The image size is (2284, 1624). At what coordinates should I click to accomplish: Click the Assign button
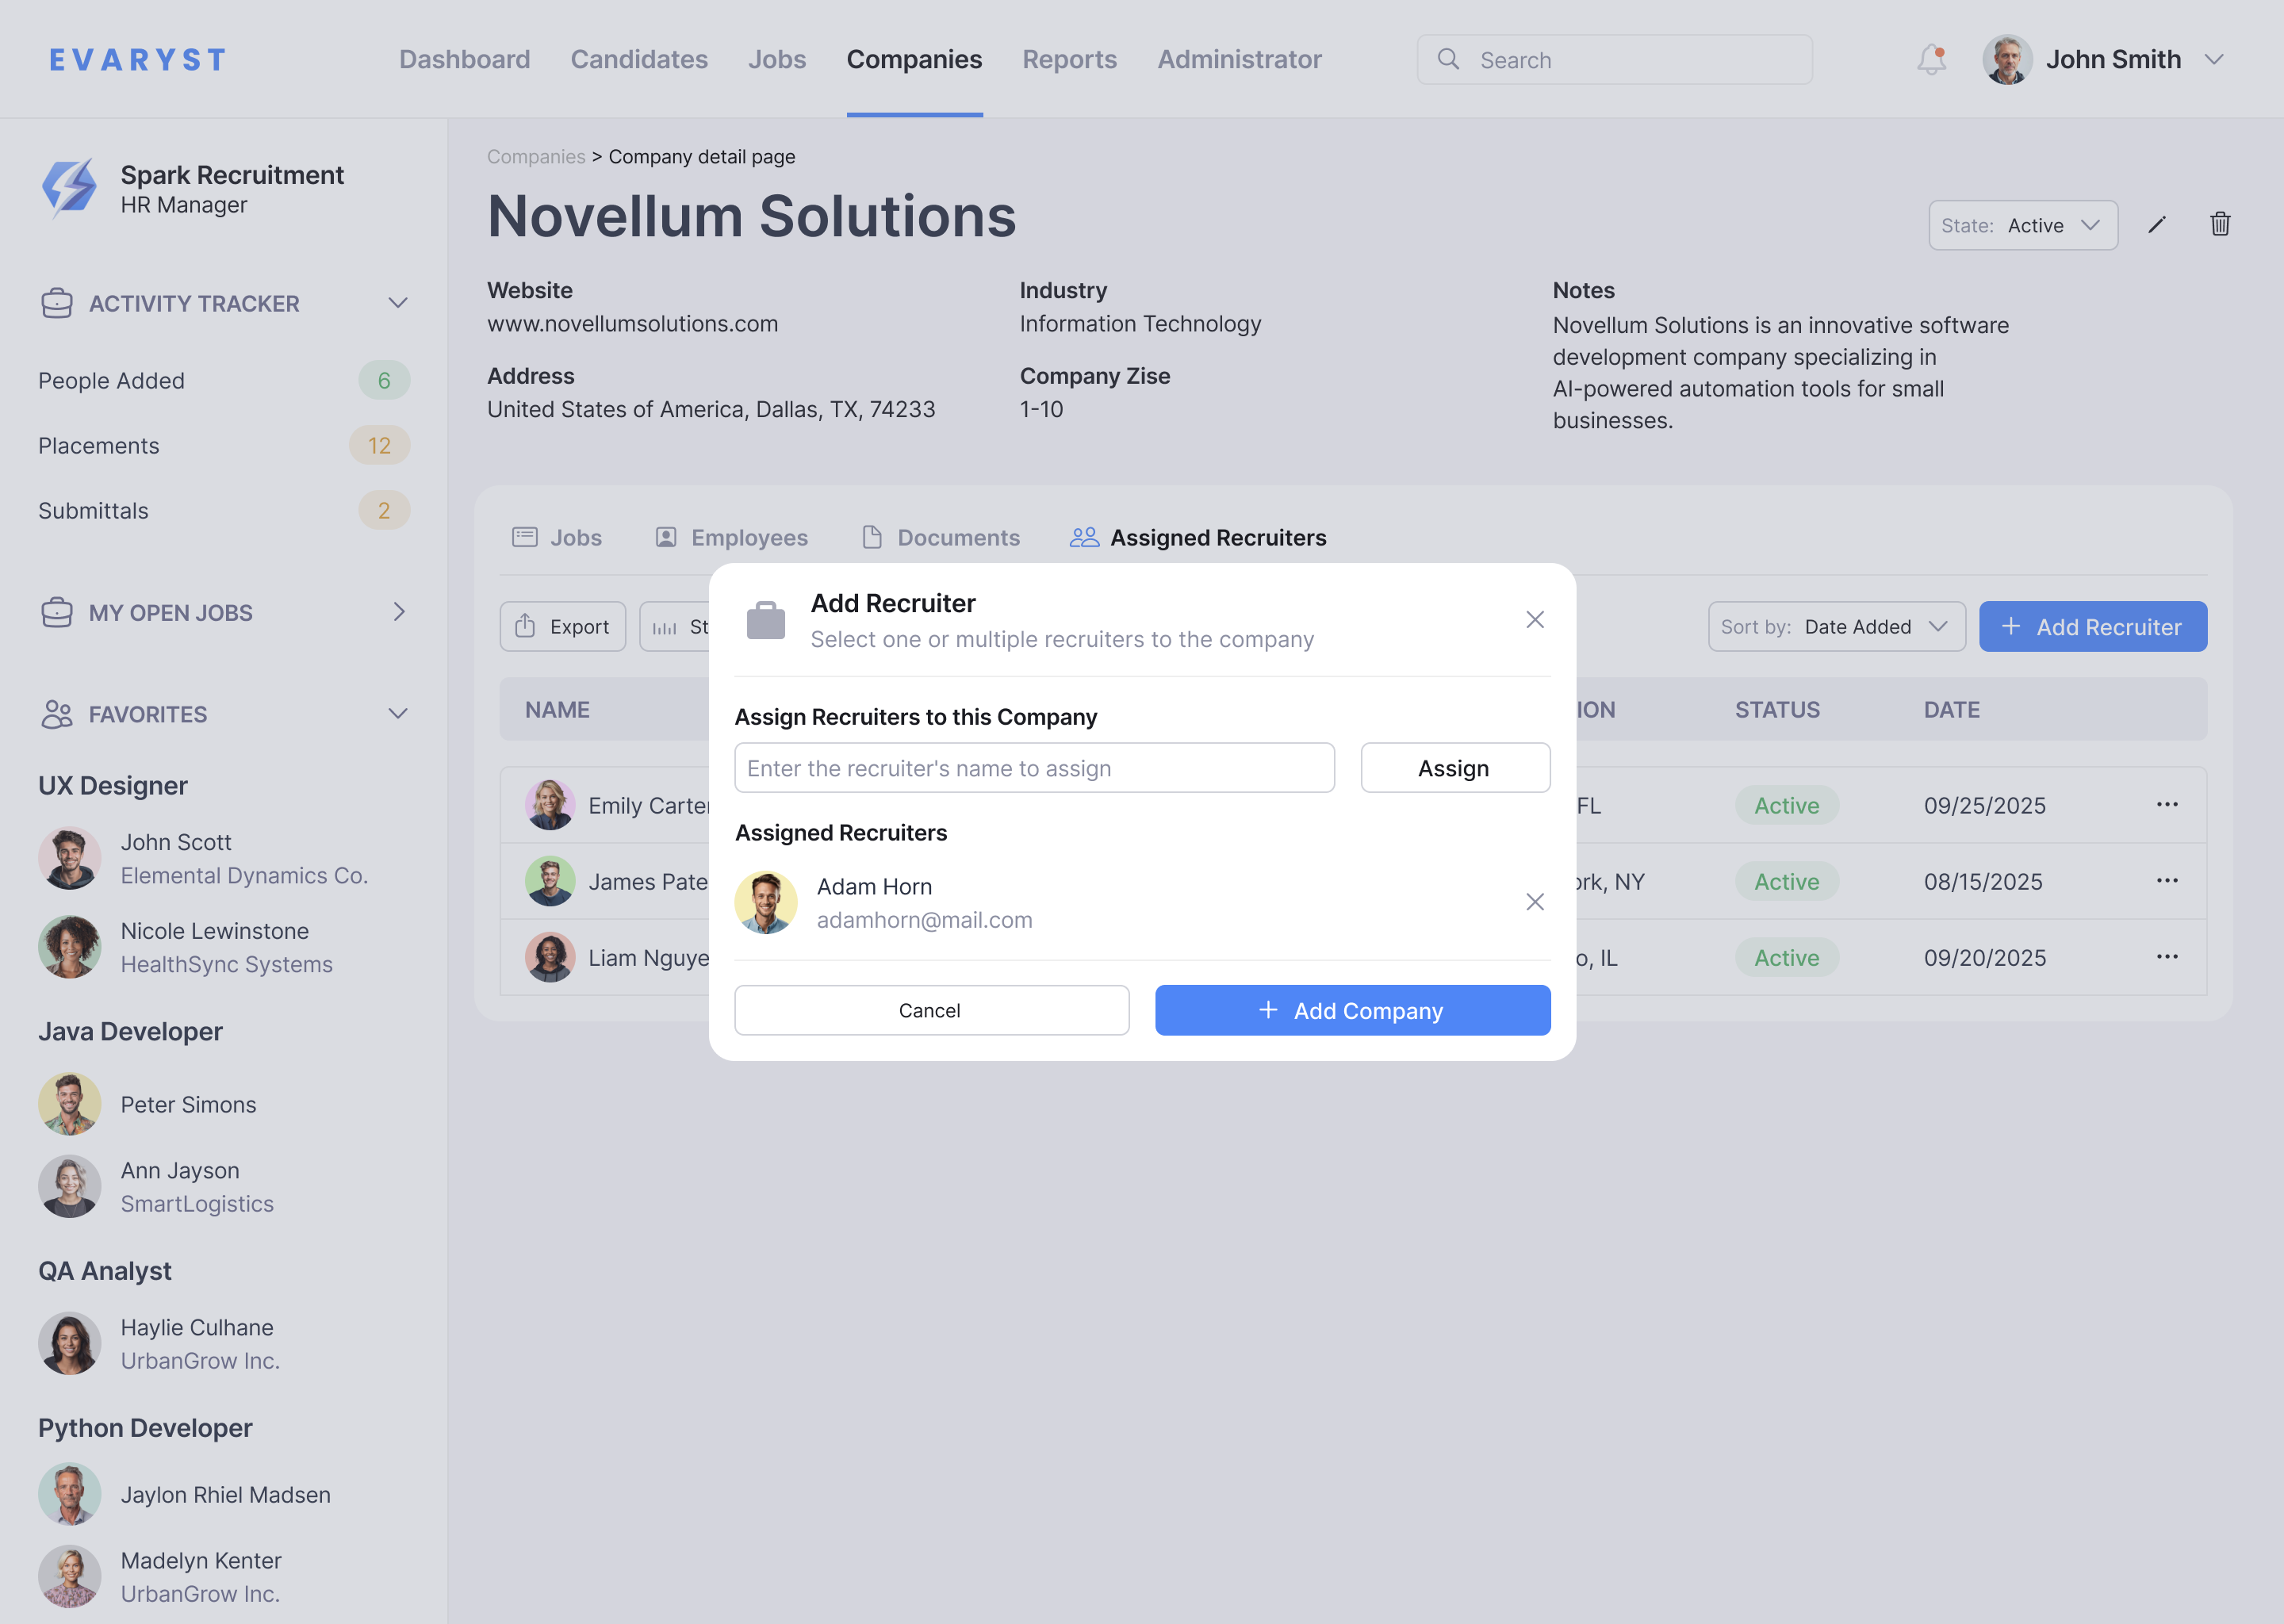point(1454,767)
